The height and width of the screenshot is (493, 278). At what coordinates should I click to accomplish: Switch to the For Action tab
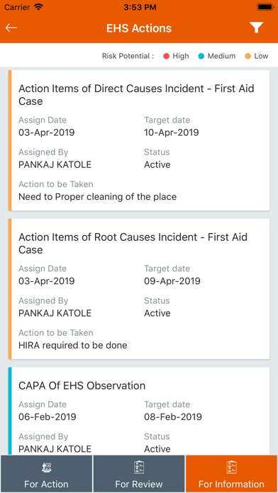[x=46, y=473]
